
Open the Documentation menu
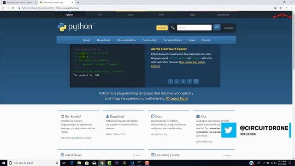(x=126, y=40)
